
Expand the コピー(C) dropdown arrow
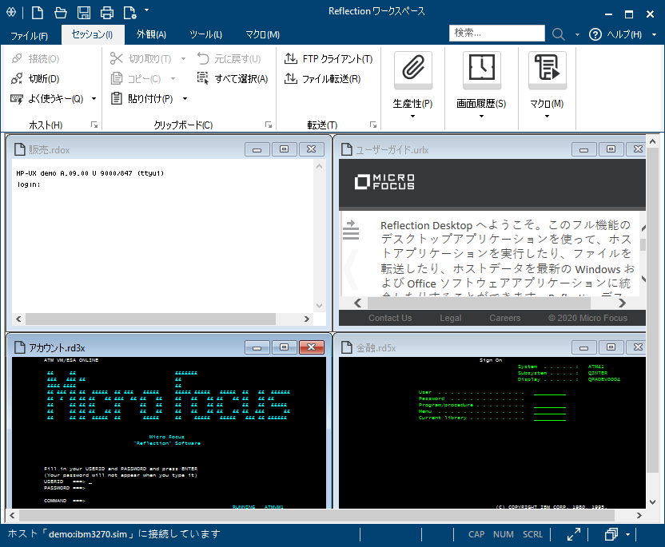pyautogui.click(x=173, y=78)
